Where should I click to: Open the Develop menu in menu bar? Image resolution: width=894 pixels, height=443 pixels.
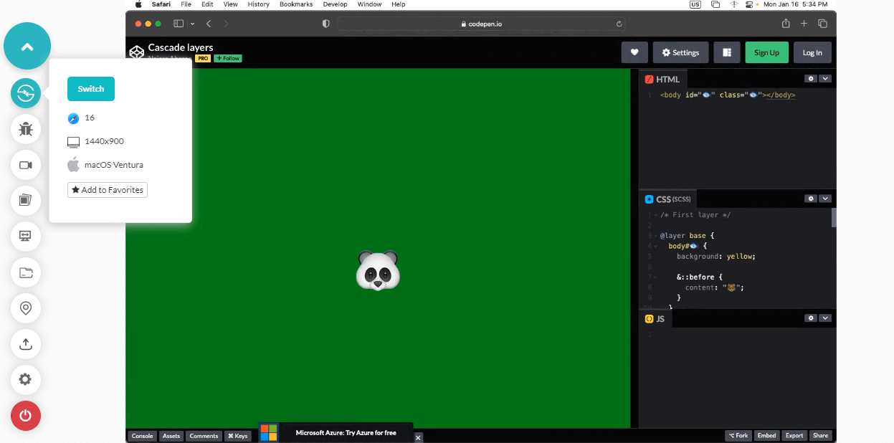pos(335,4)
